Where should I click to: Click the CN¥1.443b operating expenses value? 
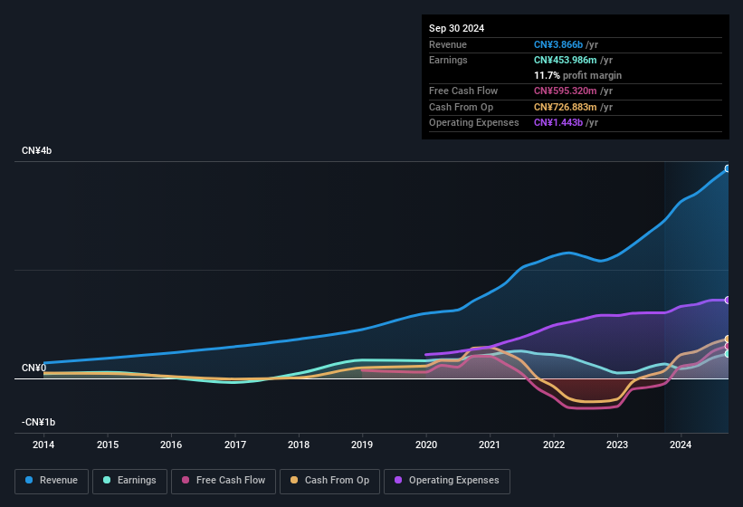tap(558, 122)
